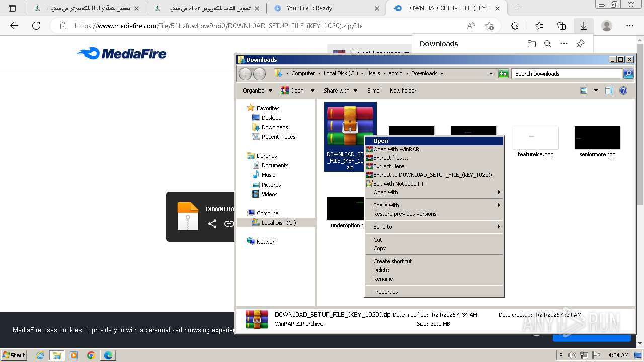Viewport: 644px width, 362px height.
Task: Open the Edge profile avatar
Action: [607, 26]
